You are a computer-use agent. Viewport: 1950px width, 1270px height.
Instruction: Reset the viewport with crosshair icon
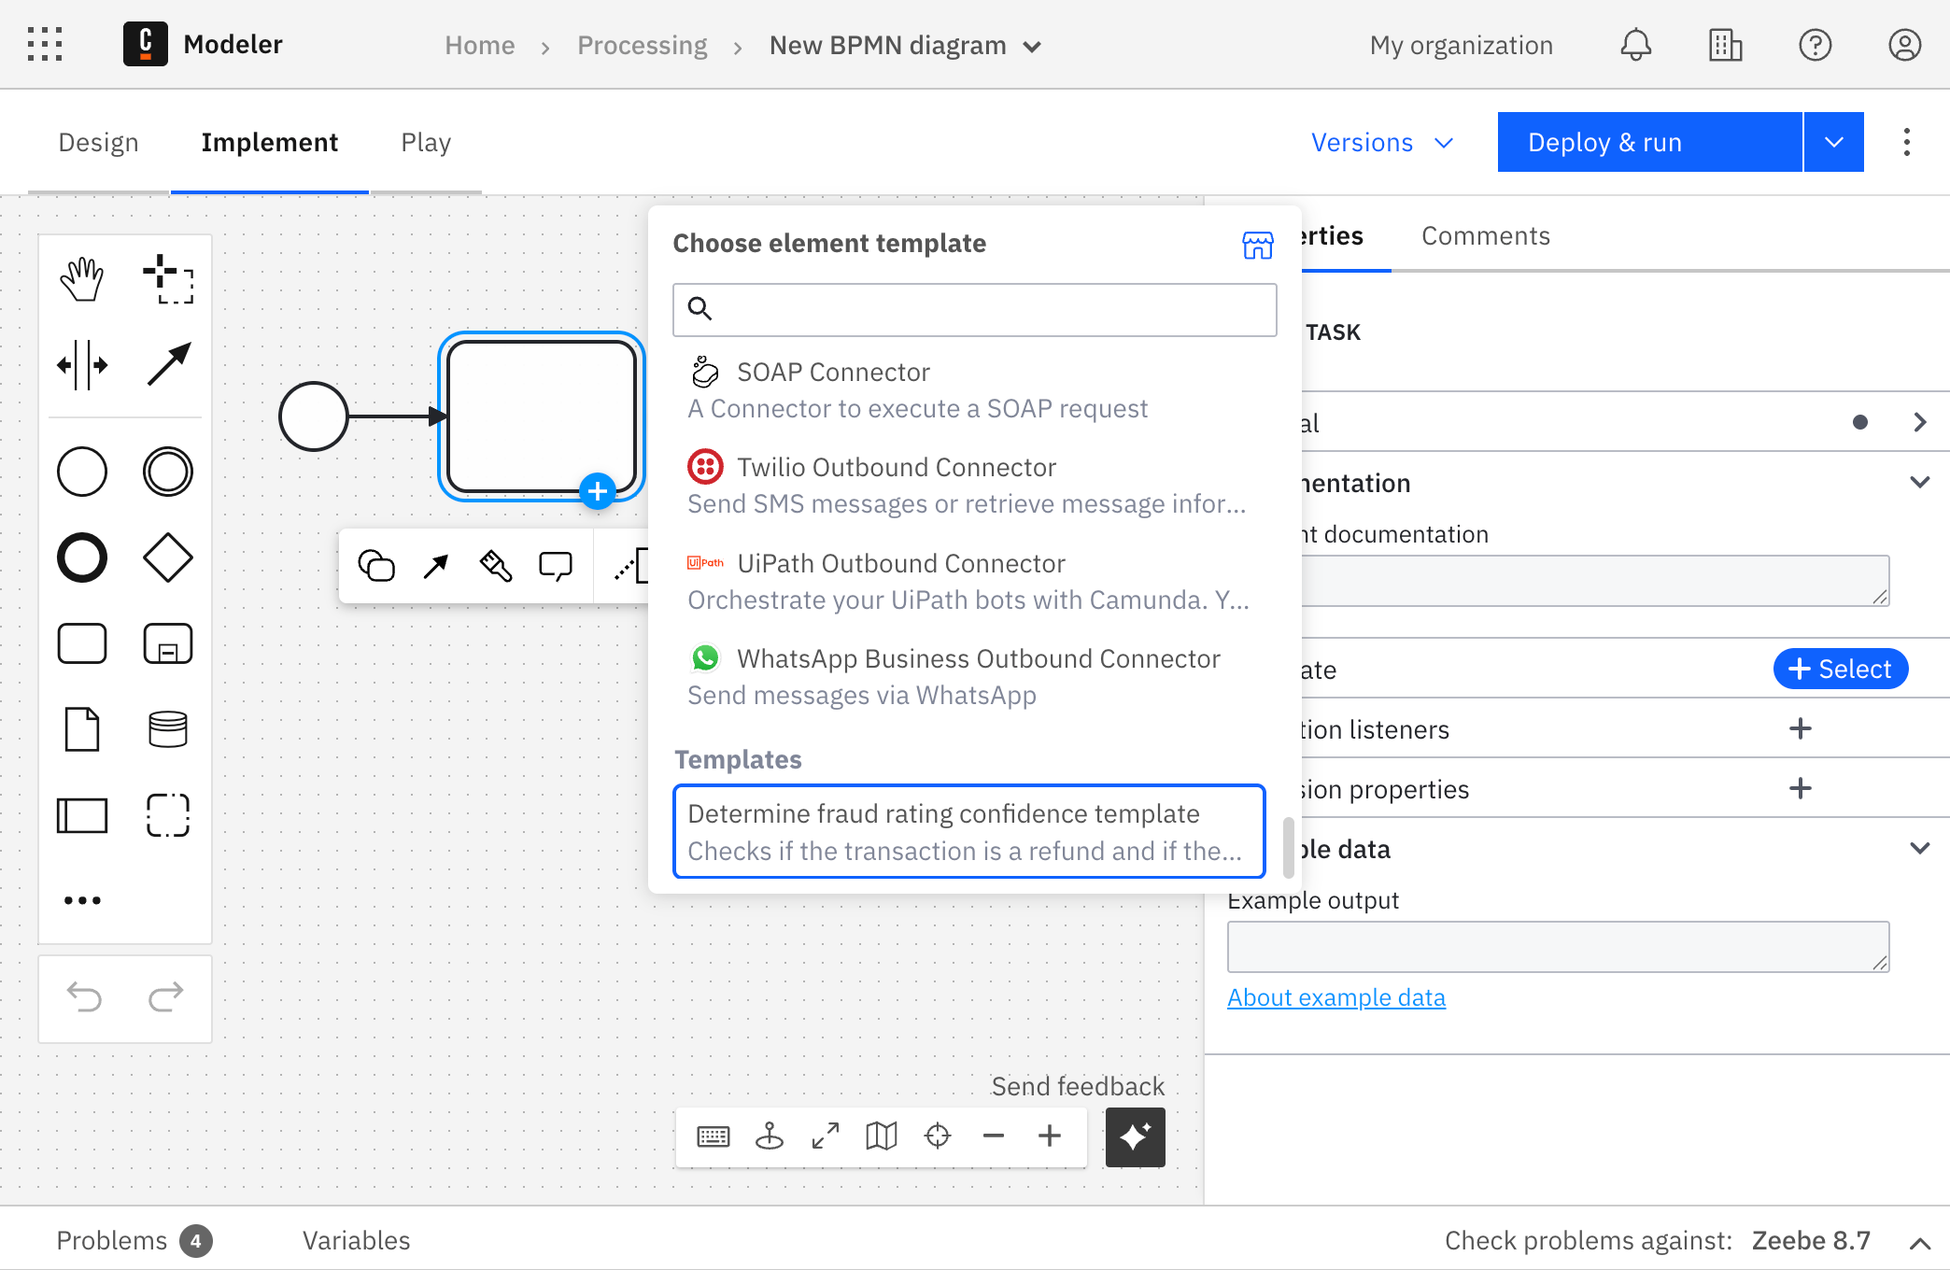(938, 1136)
